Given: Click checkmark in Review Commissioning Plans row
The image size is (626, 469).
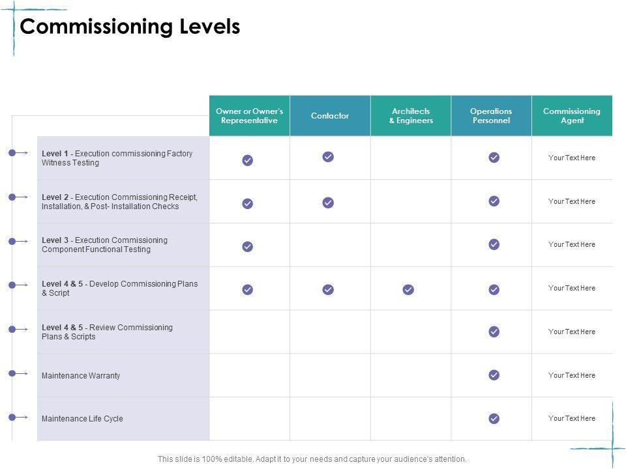Looking at the screenshot, I should pyautogui.click(x=494, y=332).
